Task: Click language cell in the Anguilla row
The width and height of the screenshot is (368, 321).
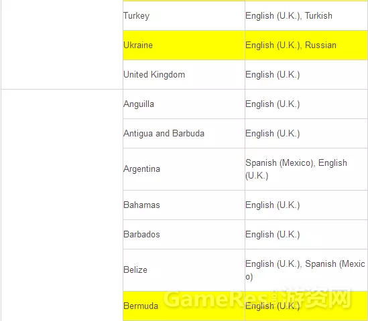Action: click(x=306, y=104)
